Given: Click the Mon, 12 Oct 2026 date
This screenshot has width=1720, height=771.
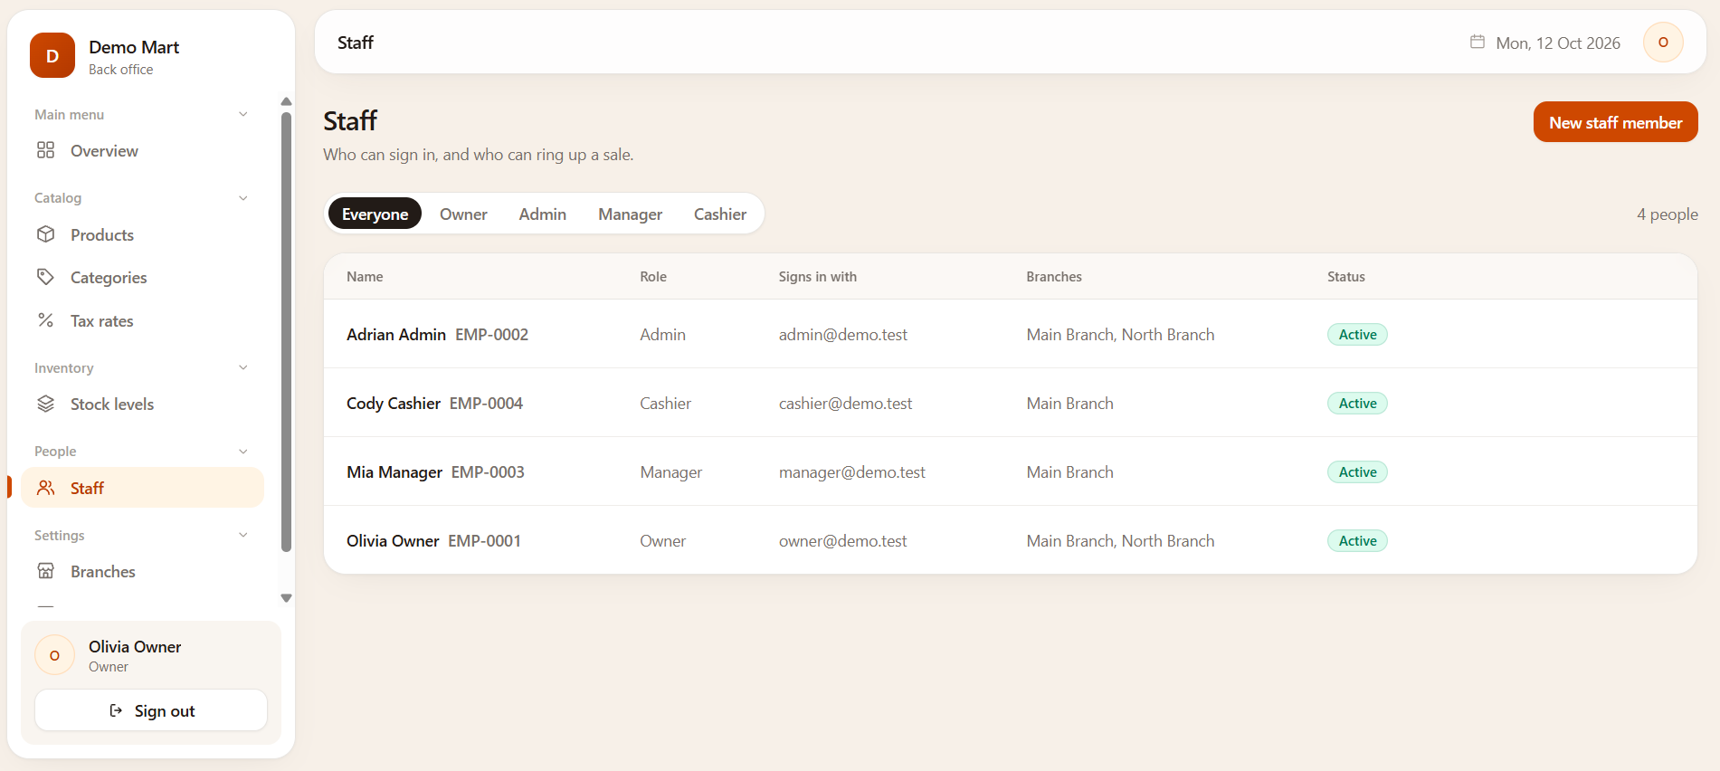Looking at the screenshot, I should click(1558, 43).
